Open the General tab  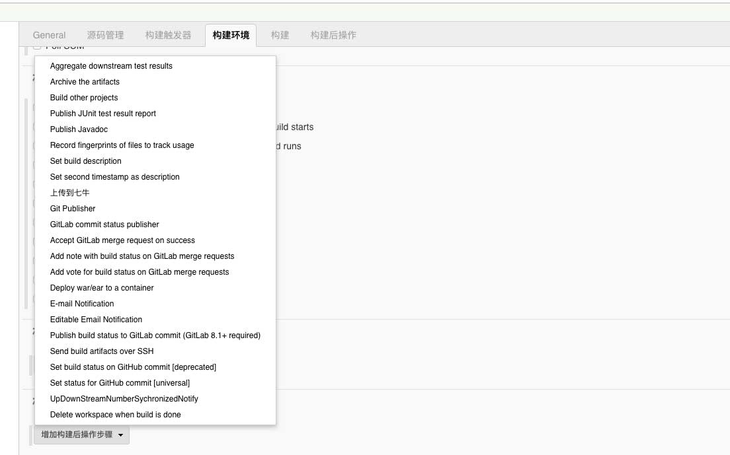[49, 35]
